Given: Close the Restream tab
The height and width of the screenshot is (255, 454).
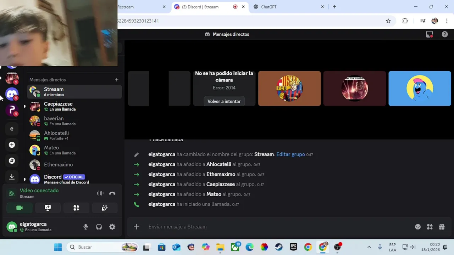Looking at the screenshot, I should point(164,7).
